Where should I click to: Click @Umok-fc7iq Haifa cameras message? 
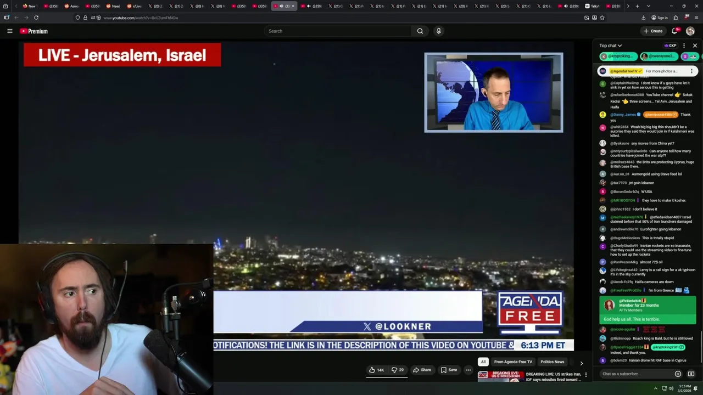click(x=637, y=281)
